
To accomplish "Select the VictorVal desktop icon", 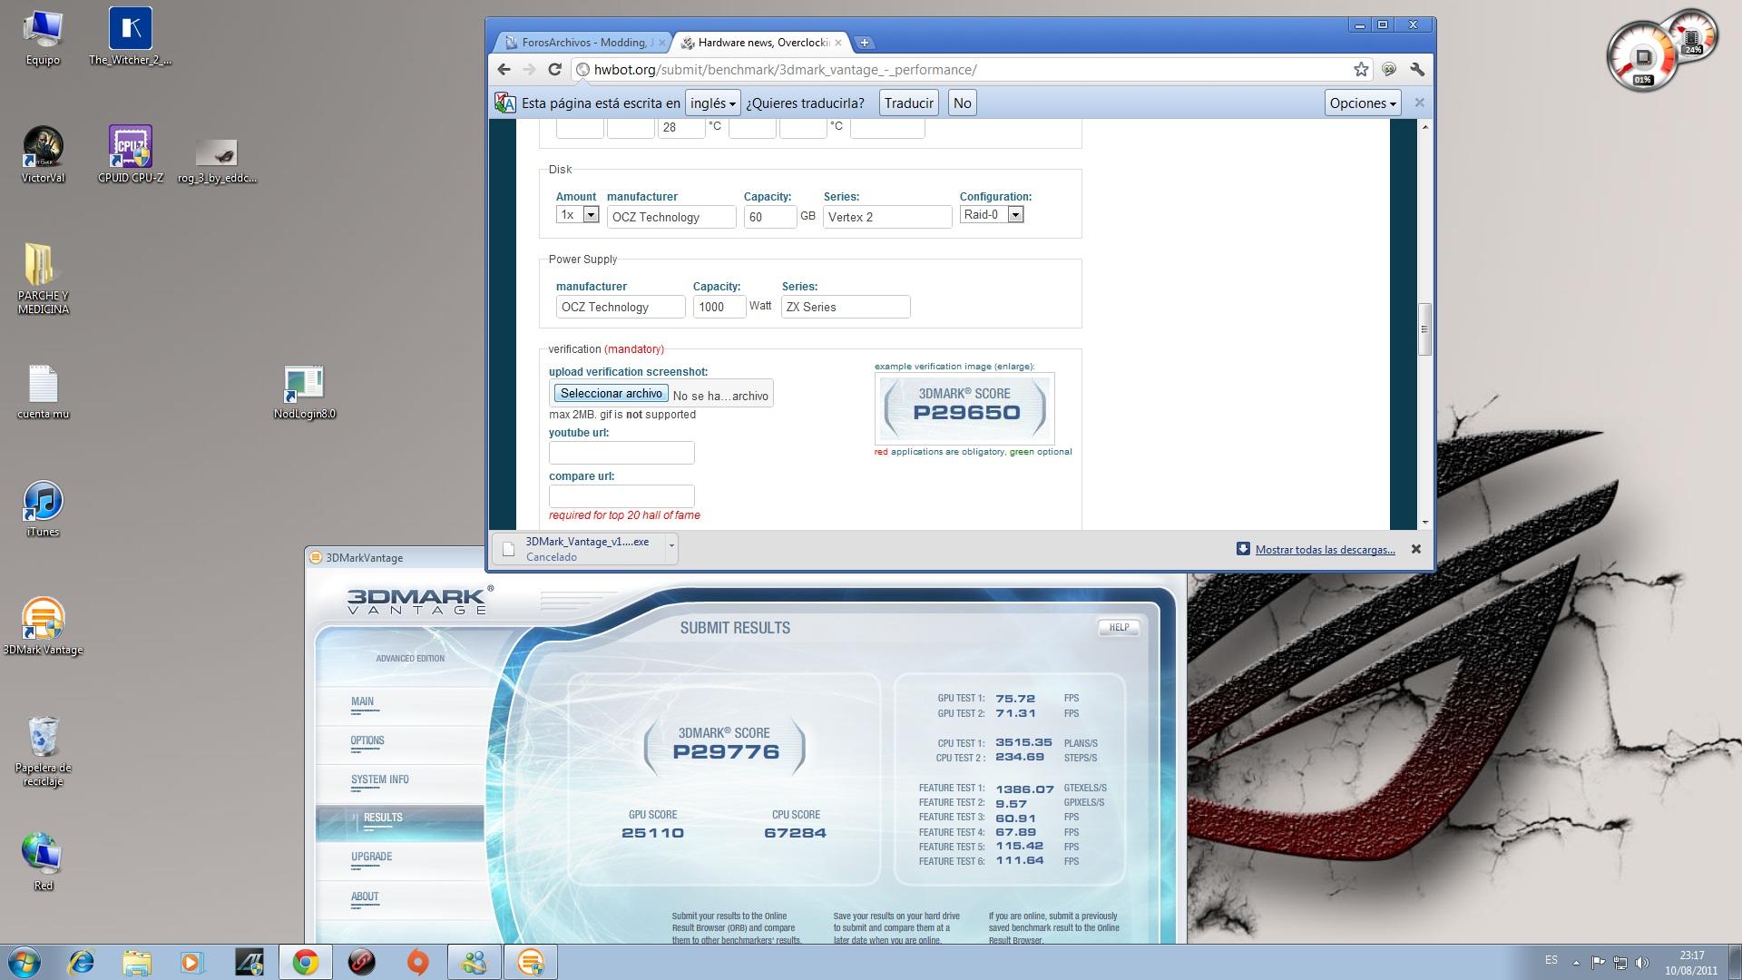I will 43,154.
